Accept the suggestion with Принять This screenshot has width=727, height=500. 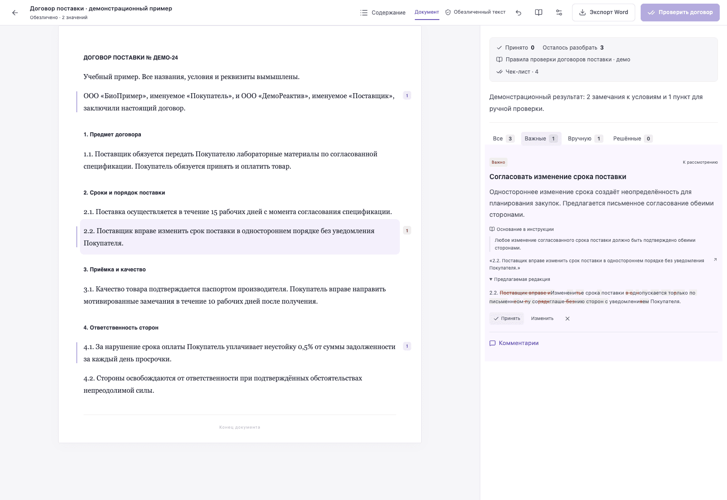pos(507,319)
